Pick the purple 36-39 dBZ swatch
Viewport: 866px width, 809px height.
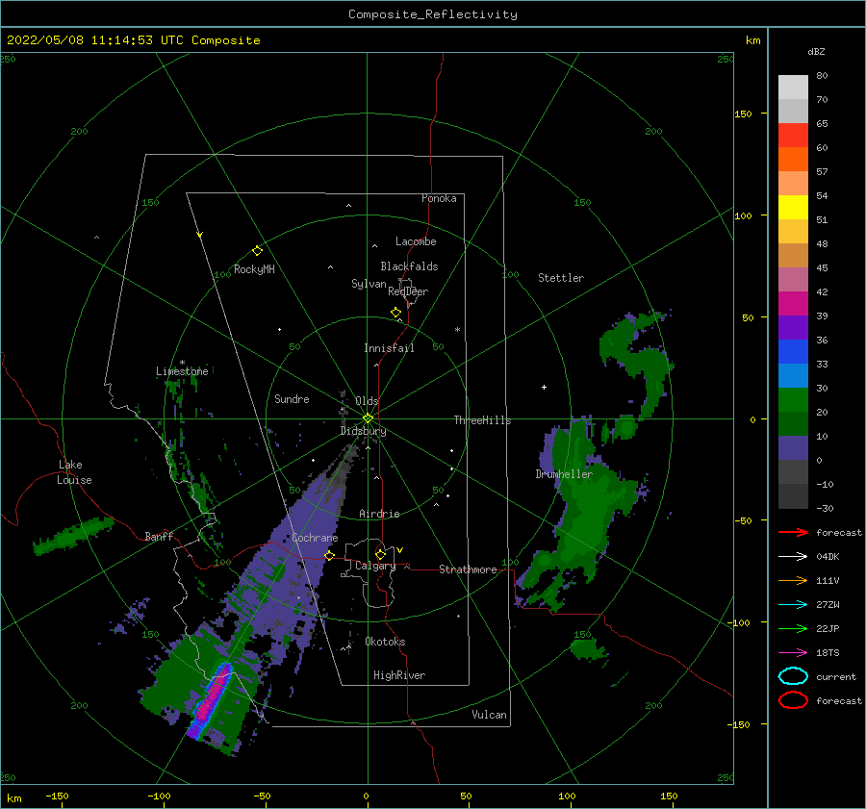pyautogui.click(x=793, y=328)
